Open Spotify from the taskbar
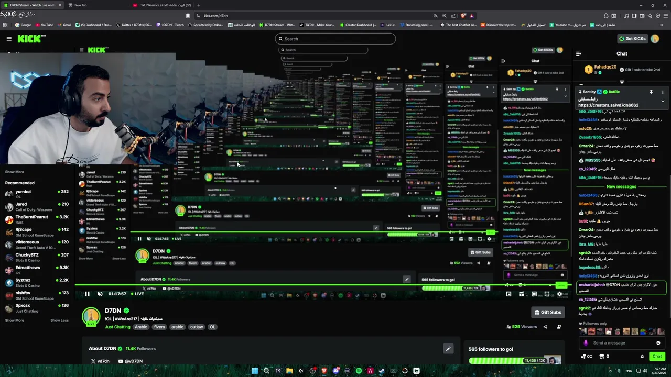This screenshot has width=671, height=377. [x=359, y=371]
